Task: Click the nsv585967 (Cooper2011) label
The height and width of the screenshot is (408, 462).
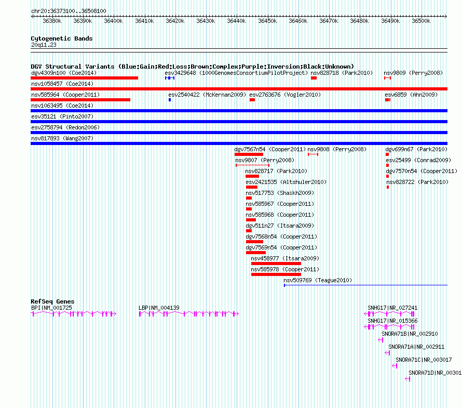Action: pyautogui.click(x=280, y=204)
